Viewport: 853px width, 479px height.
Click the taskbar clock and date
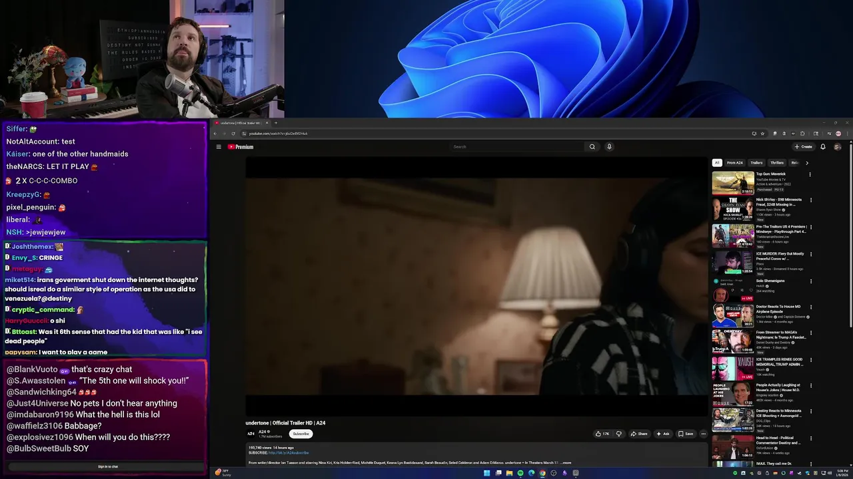click(x=842, y=473)
